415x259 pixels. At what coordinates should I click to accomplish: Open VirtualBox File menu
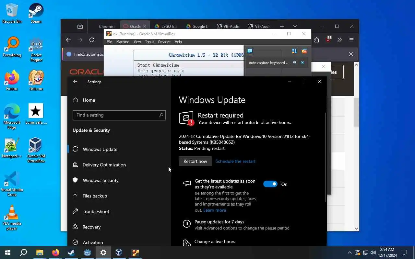pos(109,42)
